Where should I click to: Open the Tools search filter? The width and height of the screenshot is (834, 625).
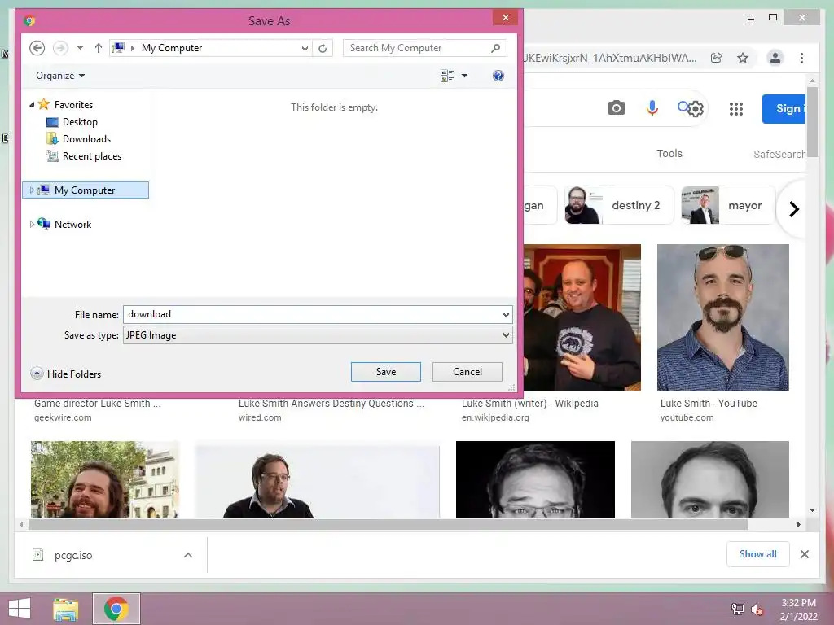[669, 154]
